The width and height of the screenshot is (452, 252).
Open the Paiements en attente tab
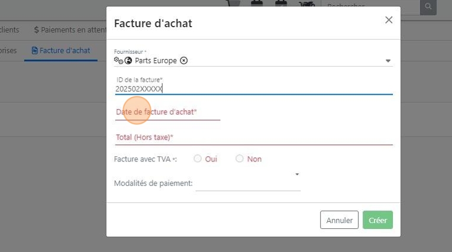tap(70, 30)
